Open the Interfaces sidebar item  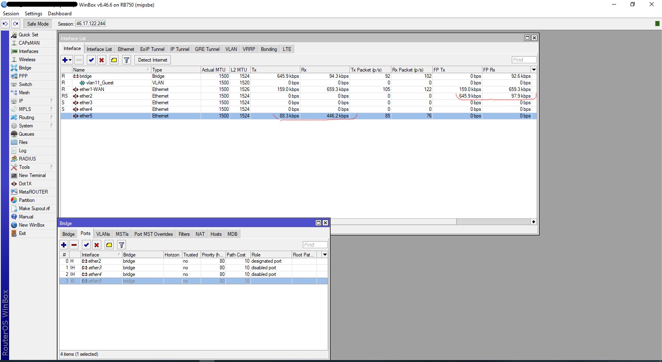pos(29,51)
